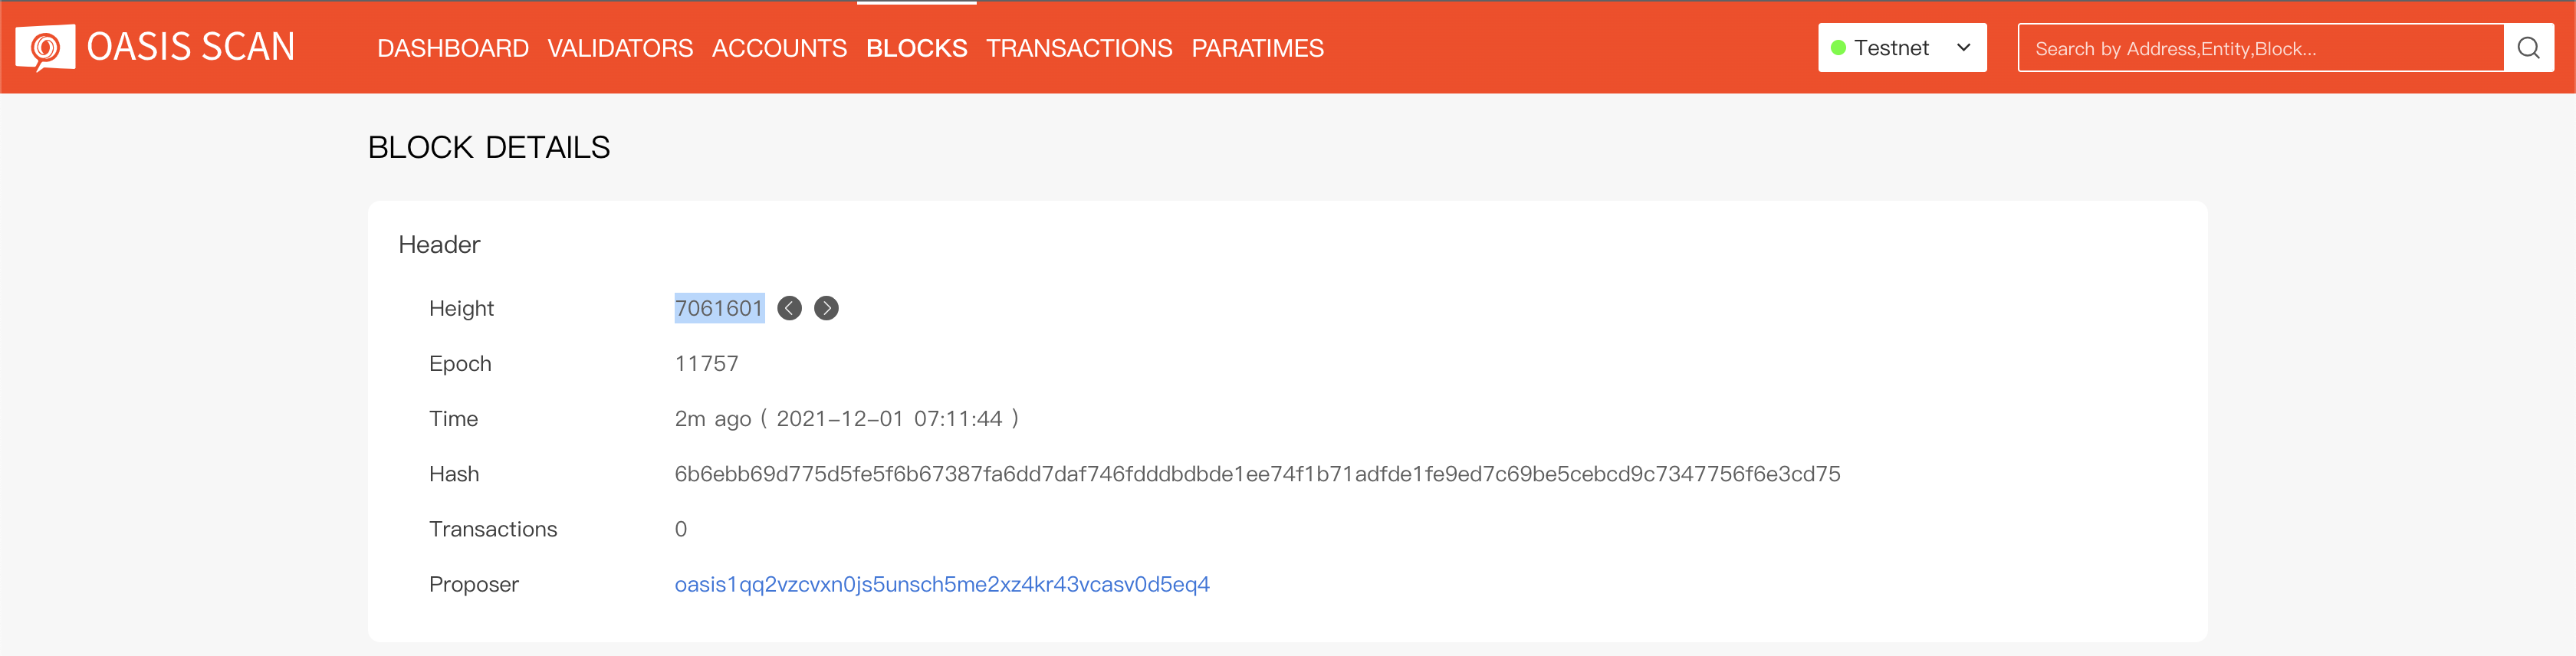Open the PARATIMES menu item
This screenshot has width=2576, height=656.
coord(1258,47)
